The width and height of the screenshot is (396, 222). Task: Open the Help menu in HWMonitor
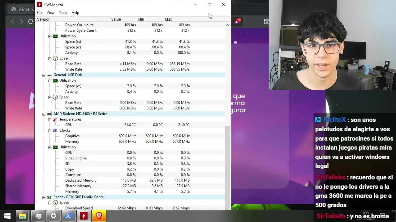point(75,13)
